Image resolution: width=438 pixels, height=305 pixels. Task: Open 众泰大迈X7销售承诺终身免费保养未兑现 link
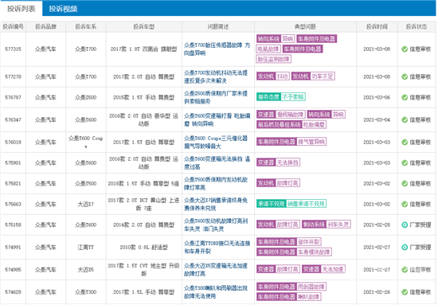(x=216, y=204)
